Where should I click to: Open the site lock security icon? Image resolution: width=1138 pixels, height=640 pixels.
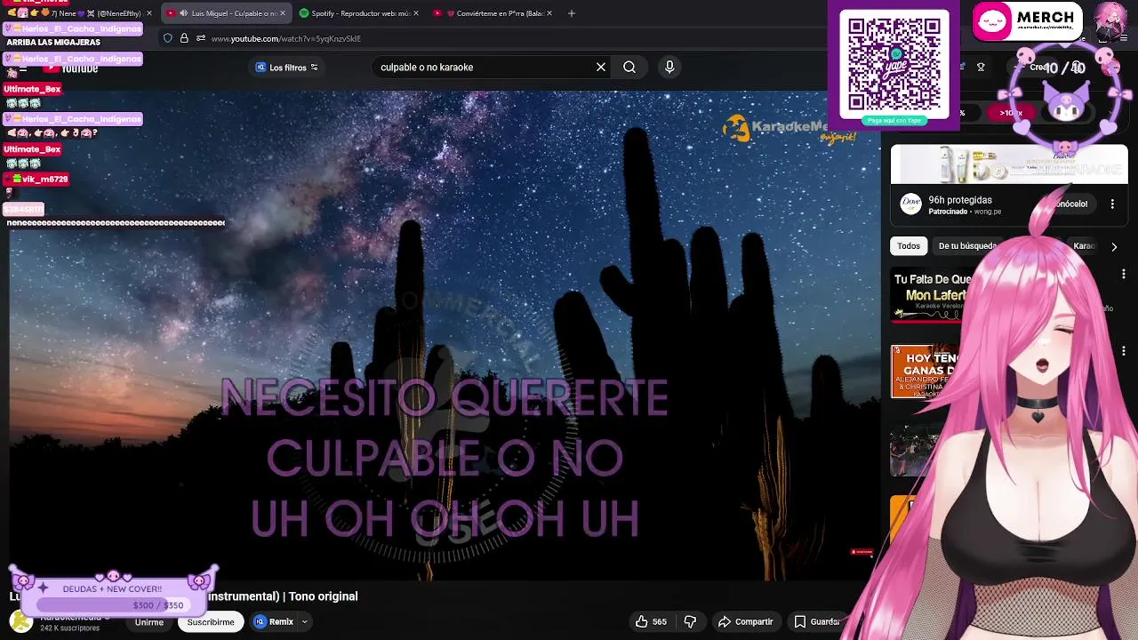click(x=184, y=38)
